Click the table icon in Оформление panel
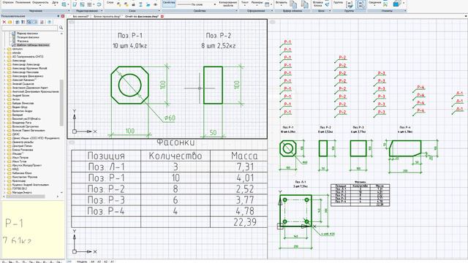Image resolution: width=468 pixels, height=263 pixels. (267, 4)
